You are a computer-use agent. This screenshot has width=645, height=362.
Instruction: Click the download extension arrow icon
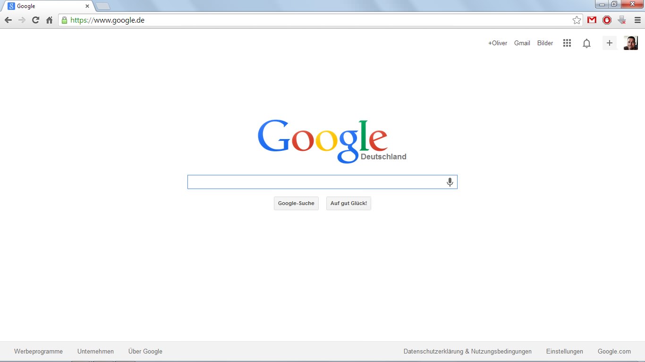622,20
